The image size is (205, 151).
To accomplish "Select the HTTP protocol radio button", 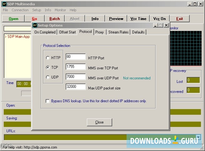I will coord(48,58).
